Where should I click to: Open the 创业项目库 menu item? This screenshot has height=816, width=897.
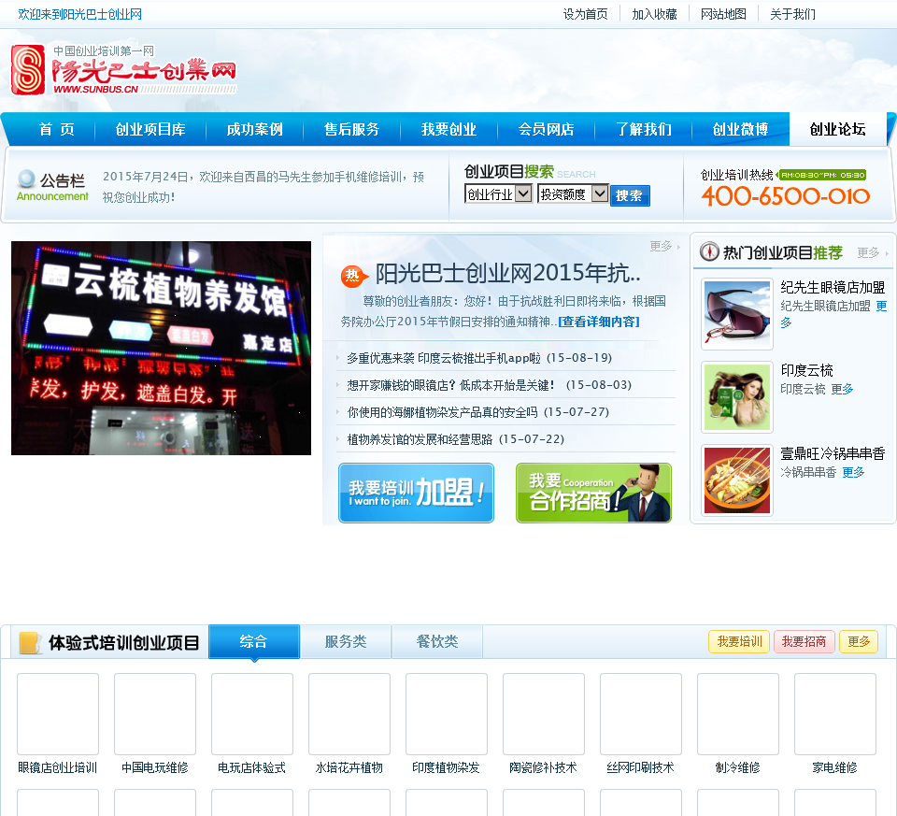(x=150, y=129)
